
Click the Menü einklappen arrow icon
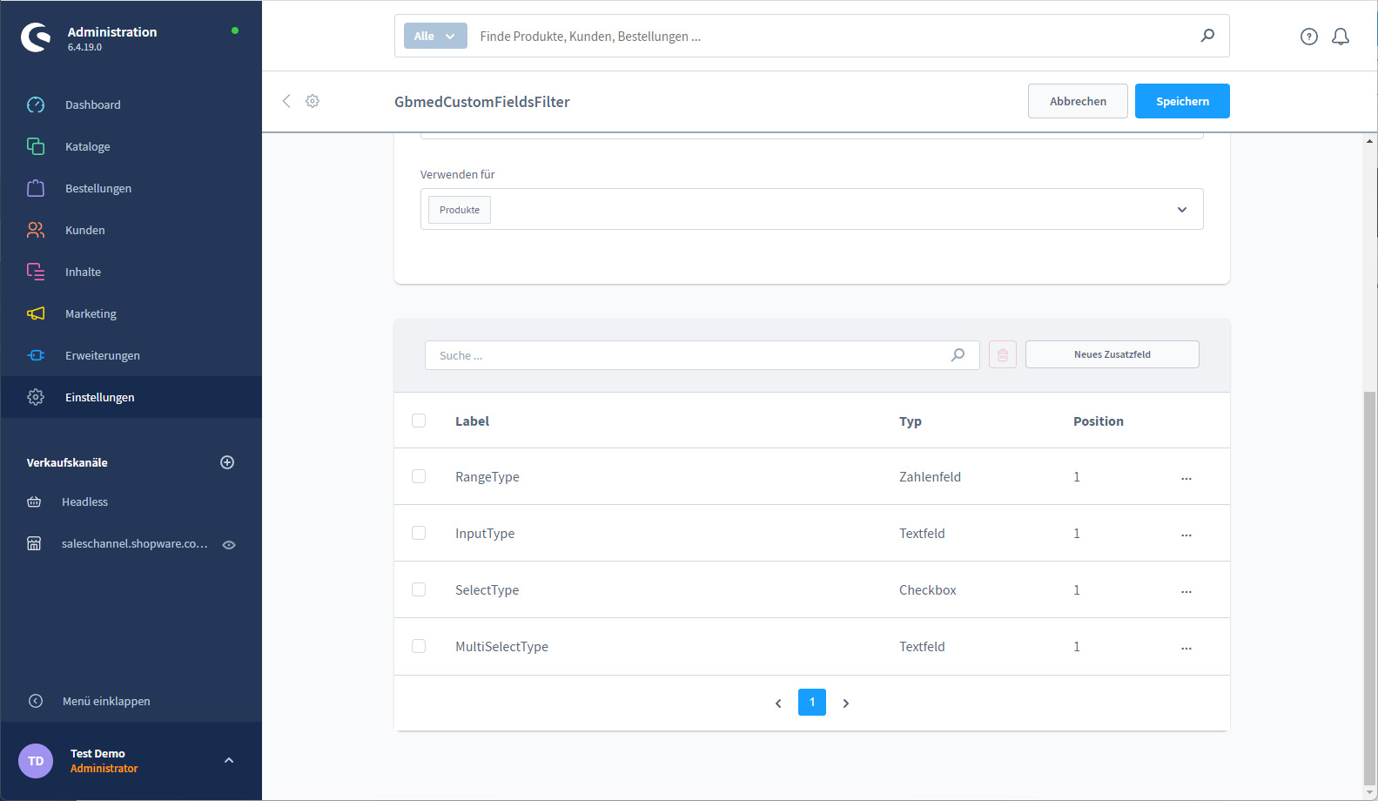pos(36,701)
